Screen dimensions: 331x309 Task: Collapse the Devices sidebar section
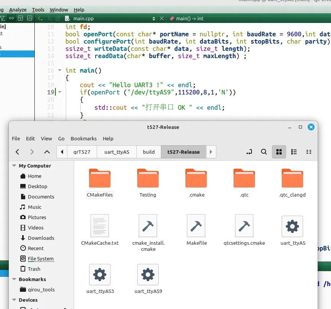tap(14, 300)
